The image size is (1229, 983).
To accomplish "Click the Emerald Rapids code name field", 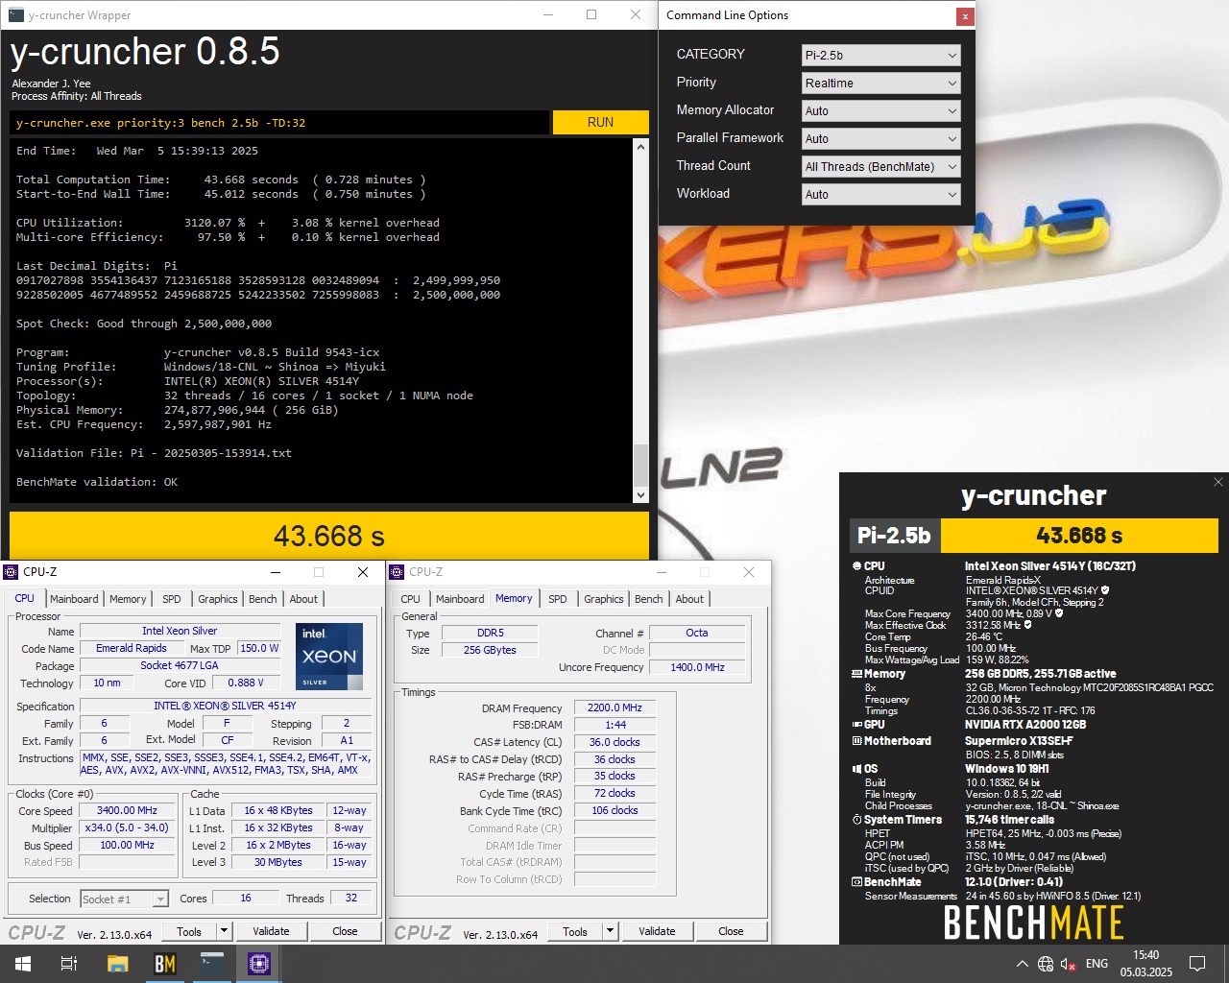I will point(132,648).
